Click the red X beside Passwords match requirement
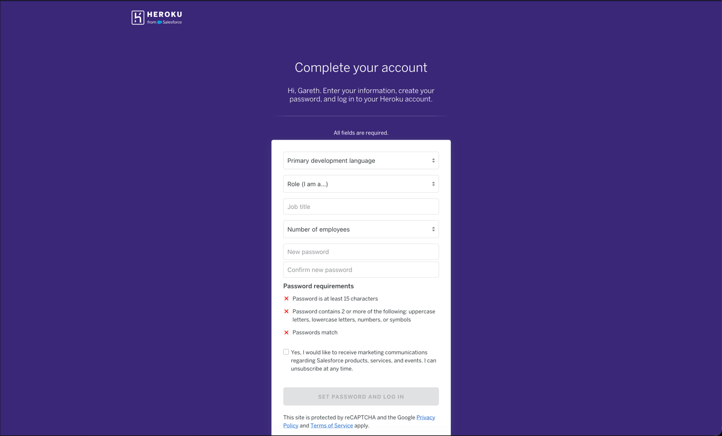This screenshot has height=436, width=722. (x=287, y=332)
